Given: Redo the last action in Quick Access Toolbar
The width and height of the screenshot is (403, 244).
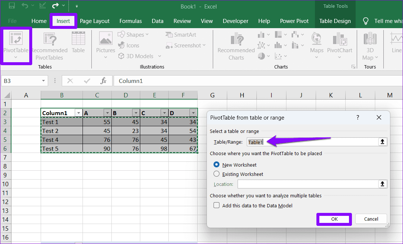Looking at the screenshot, I should tap(56, 6).
